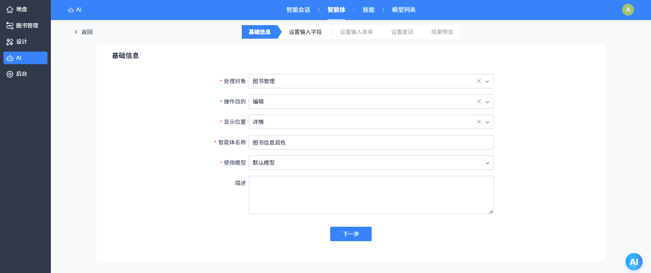Click the 描述 textarea resize handle

(x=491, y=212)
